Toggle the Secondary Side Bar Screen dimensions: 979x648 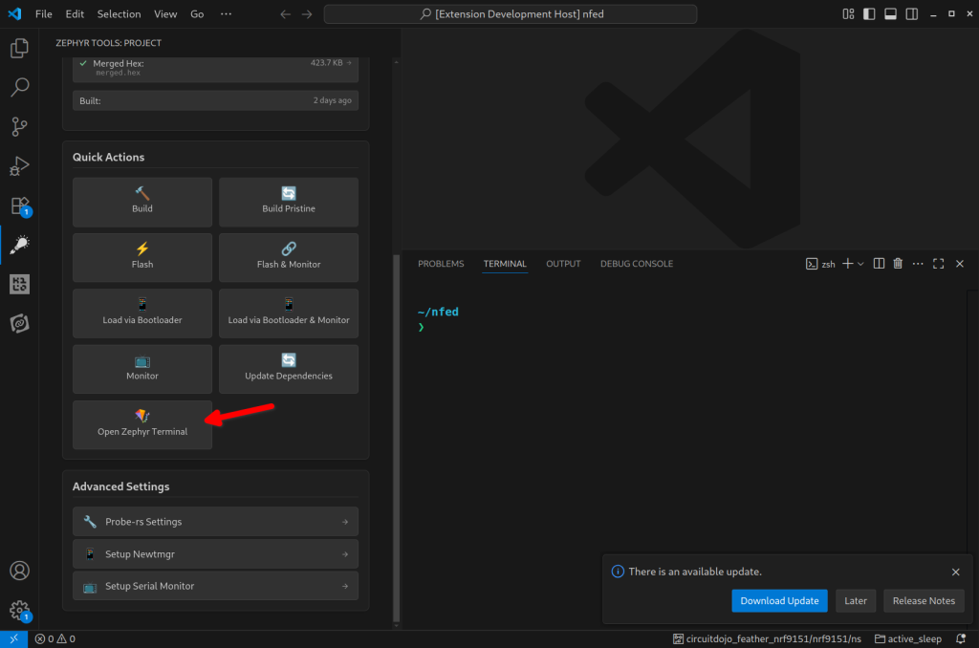(x=911, y=13)
